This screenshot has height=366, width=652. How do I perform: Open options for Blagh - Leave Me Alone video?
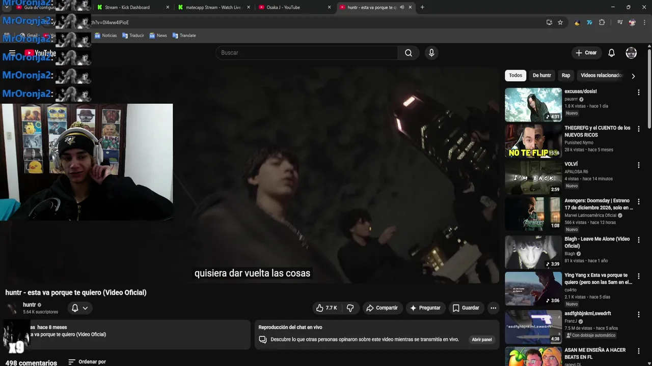(638, 240)
